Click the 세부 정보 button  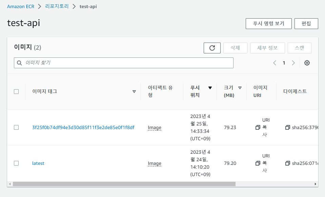pyautogui.click(x=267, y=48)
